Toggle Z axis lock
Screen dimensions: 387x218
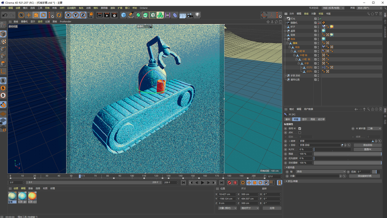click(83, 15)
